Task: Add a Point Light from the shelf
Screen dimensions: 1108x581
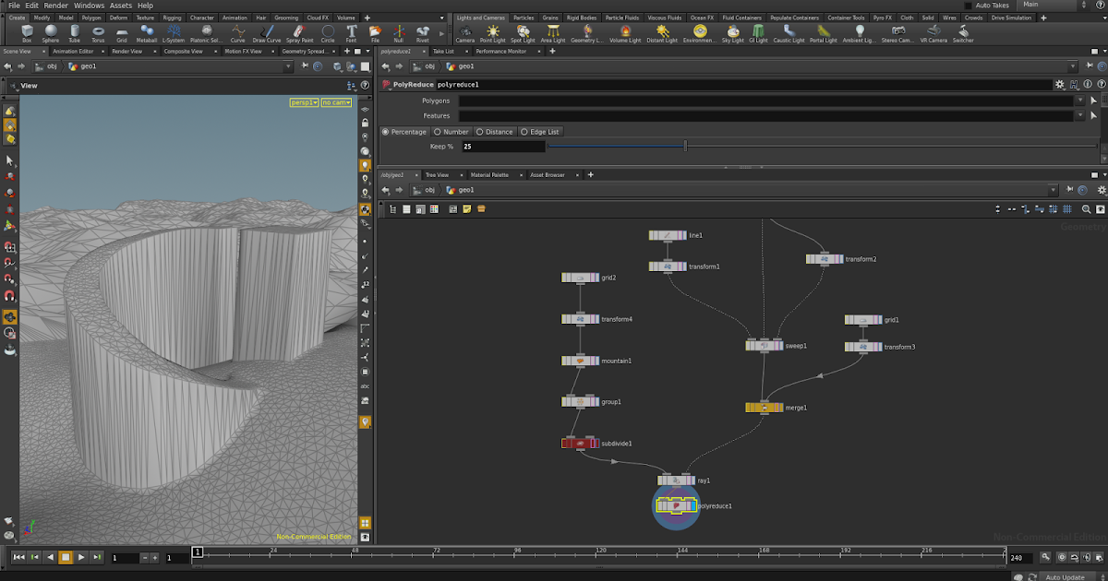Action: coord(493,34)
